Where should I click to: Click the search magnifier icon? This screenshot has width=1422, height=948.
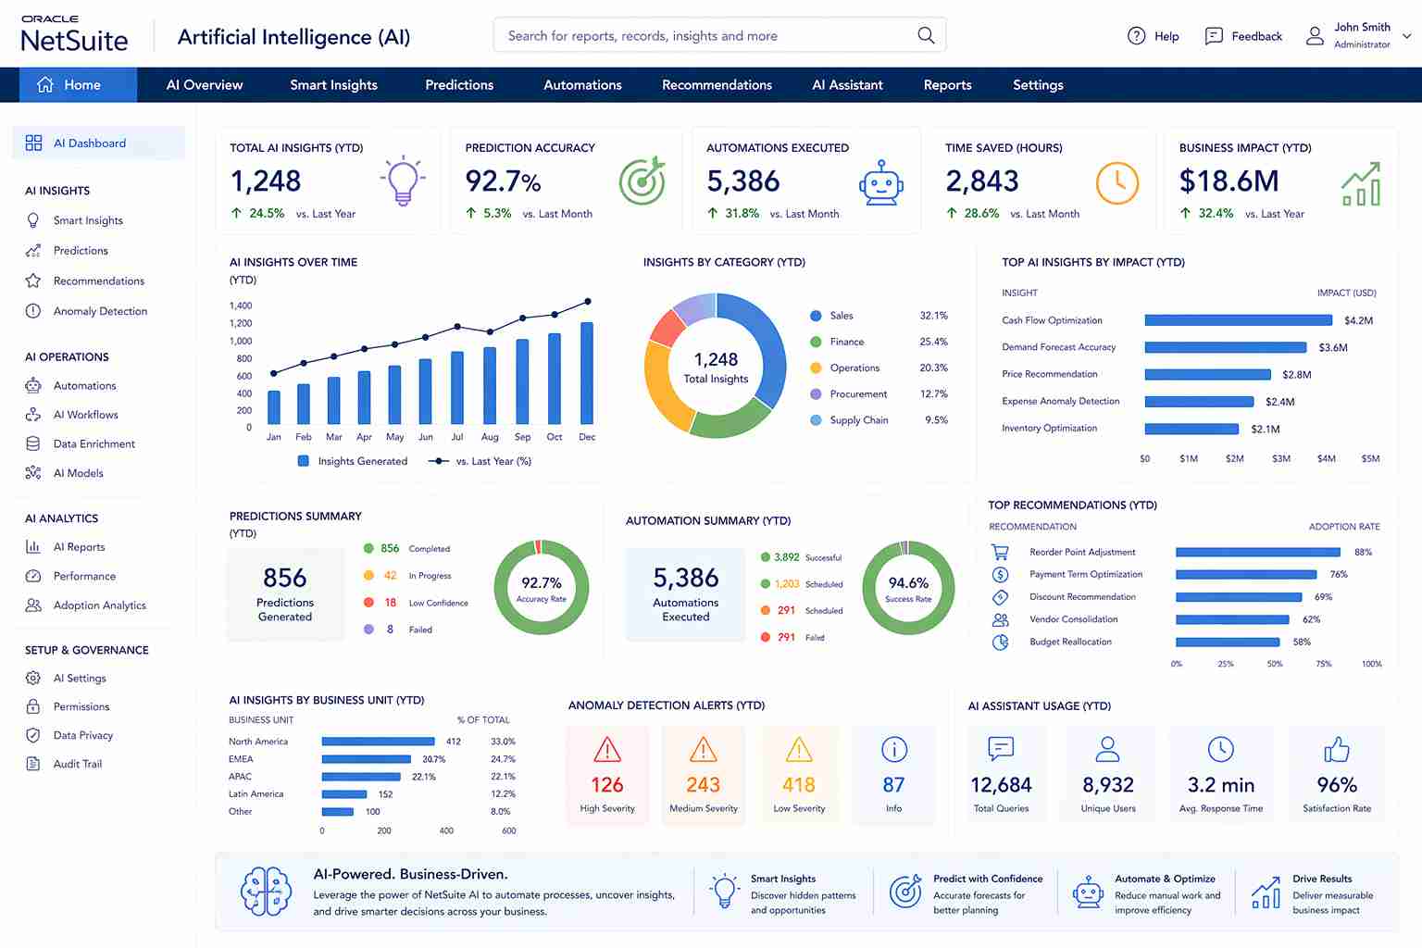pos(926,35)
